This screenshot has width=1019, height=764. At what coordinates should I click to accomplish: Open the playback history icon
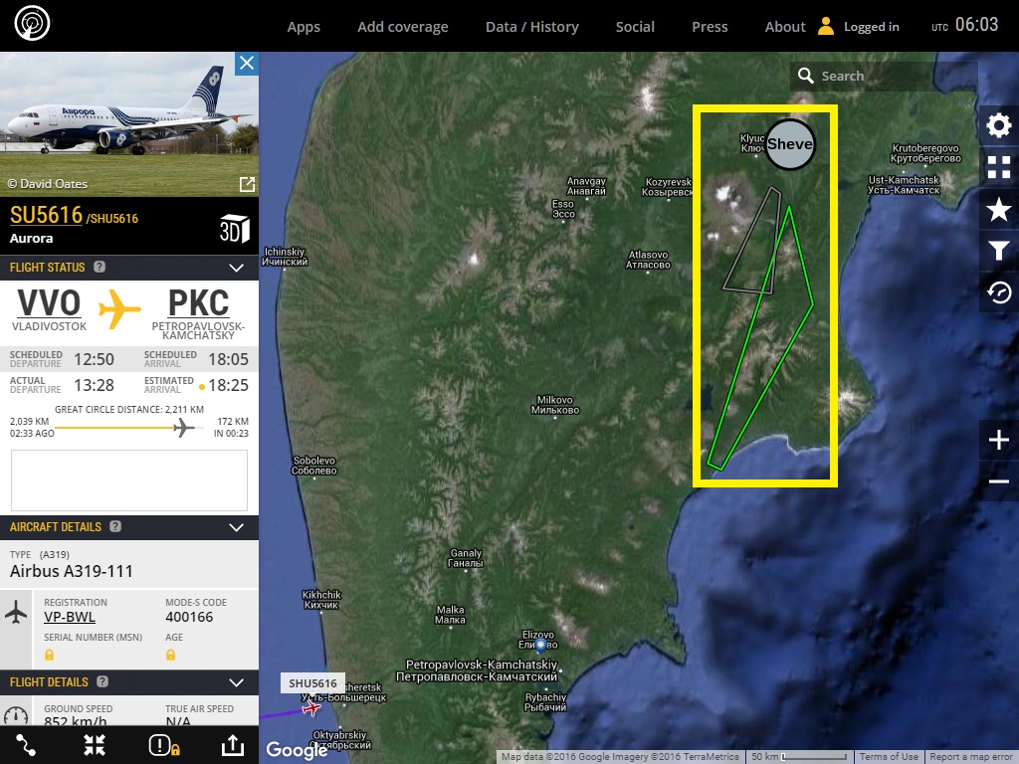(x=998, y=292)
